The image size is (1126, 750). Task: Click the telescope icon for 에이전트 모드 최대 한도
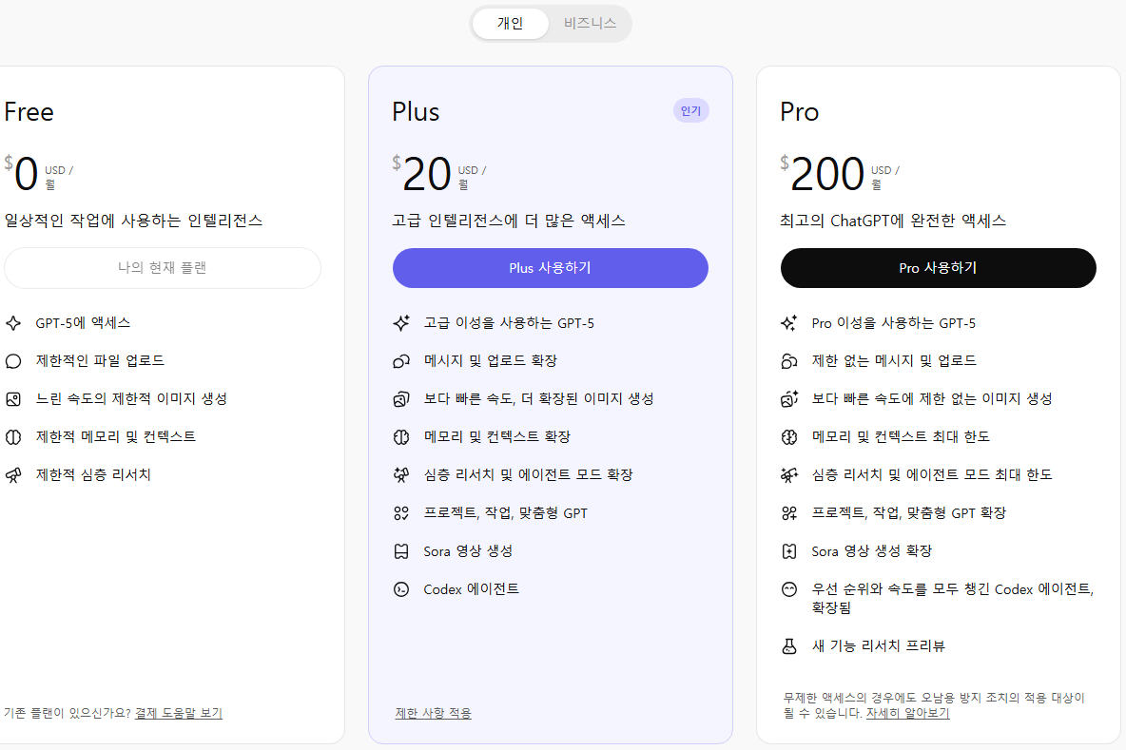789,475
